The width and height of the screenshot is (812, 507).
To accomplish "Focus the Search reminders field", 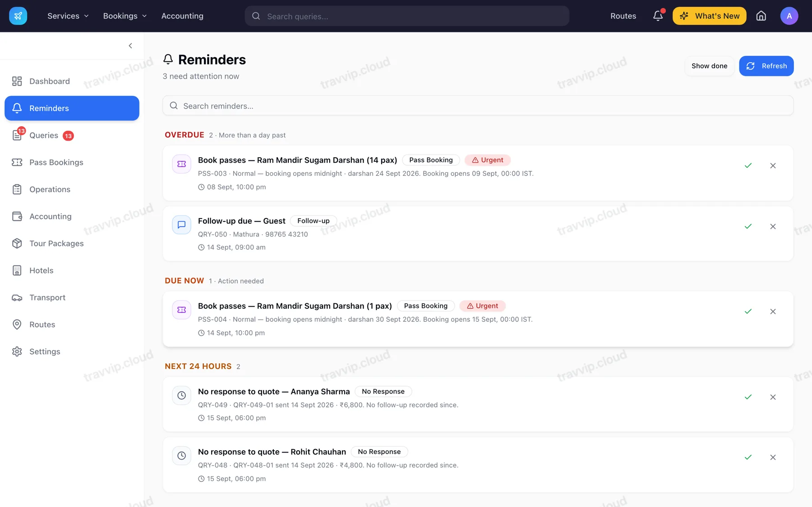I will 478,105.
